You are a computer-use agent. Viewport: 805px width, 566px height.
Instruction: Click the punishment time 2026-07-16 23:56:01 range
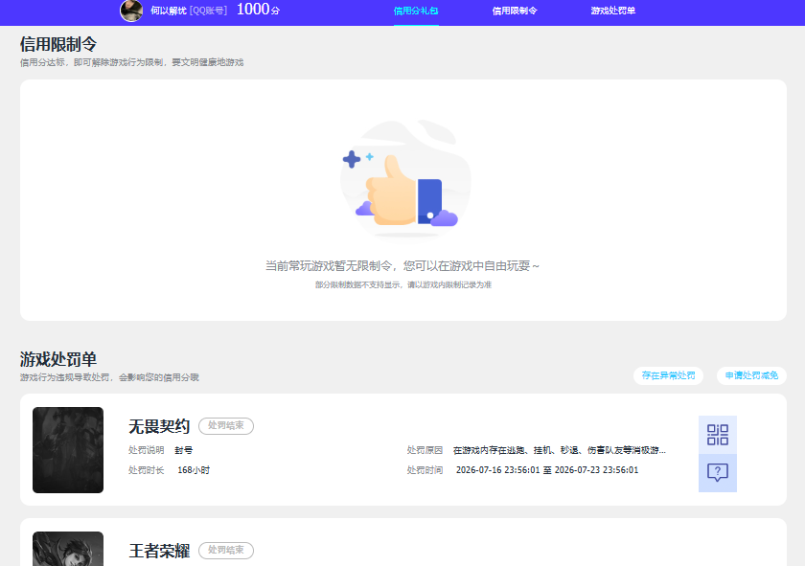tap(547, 470)
